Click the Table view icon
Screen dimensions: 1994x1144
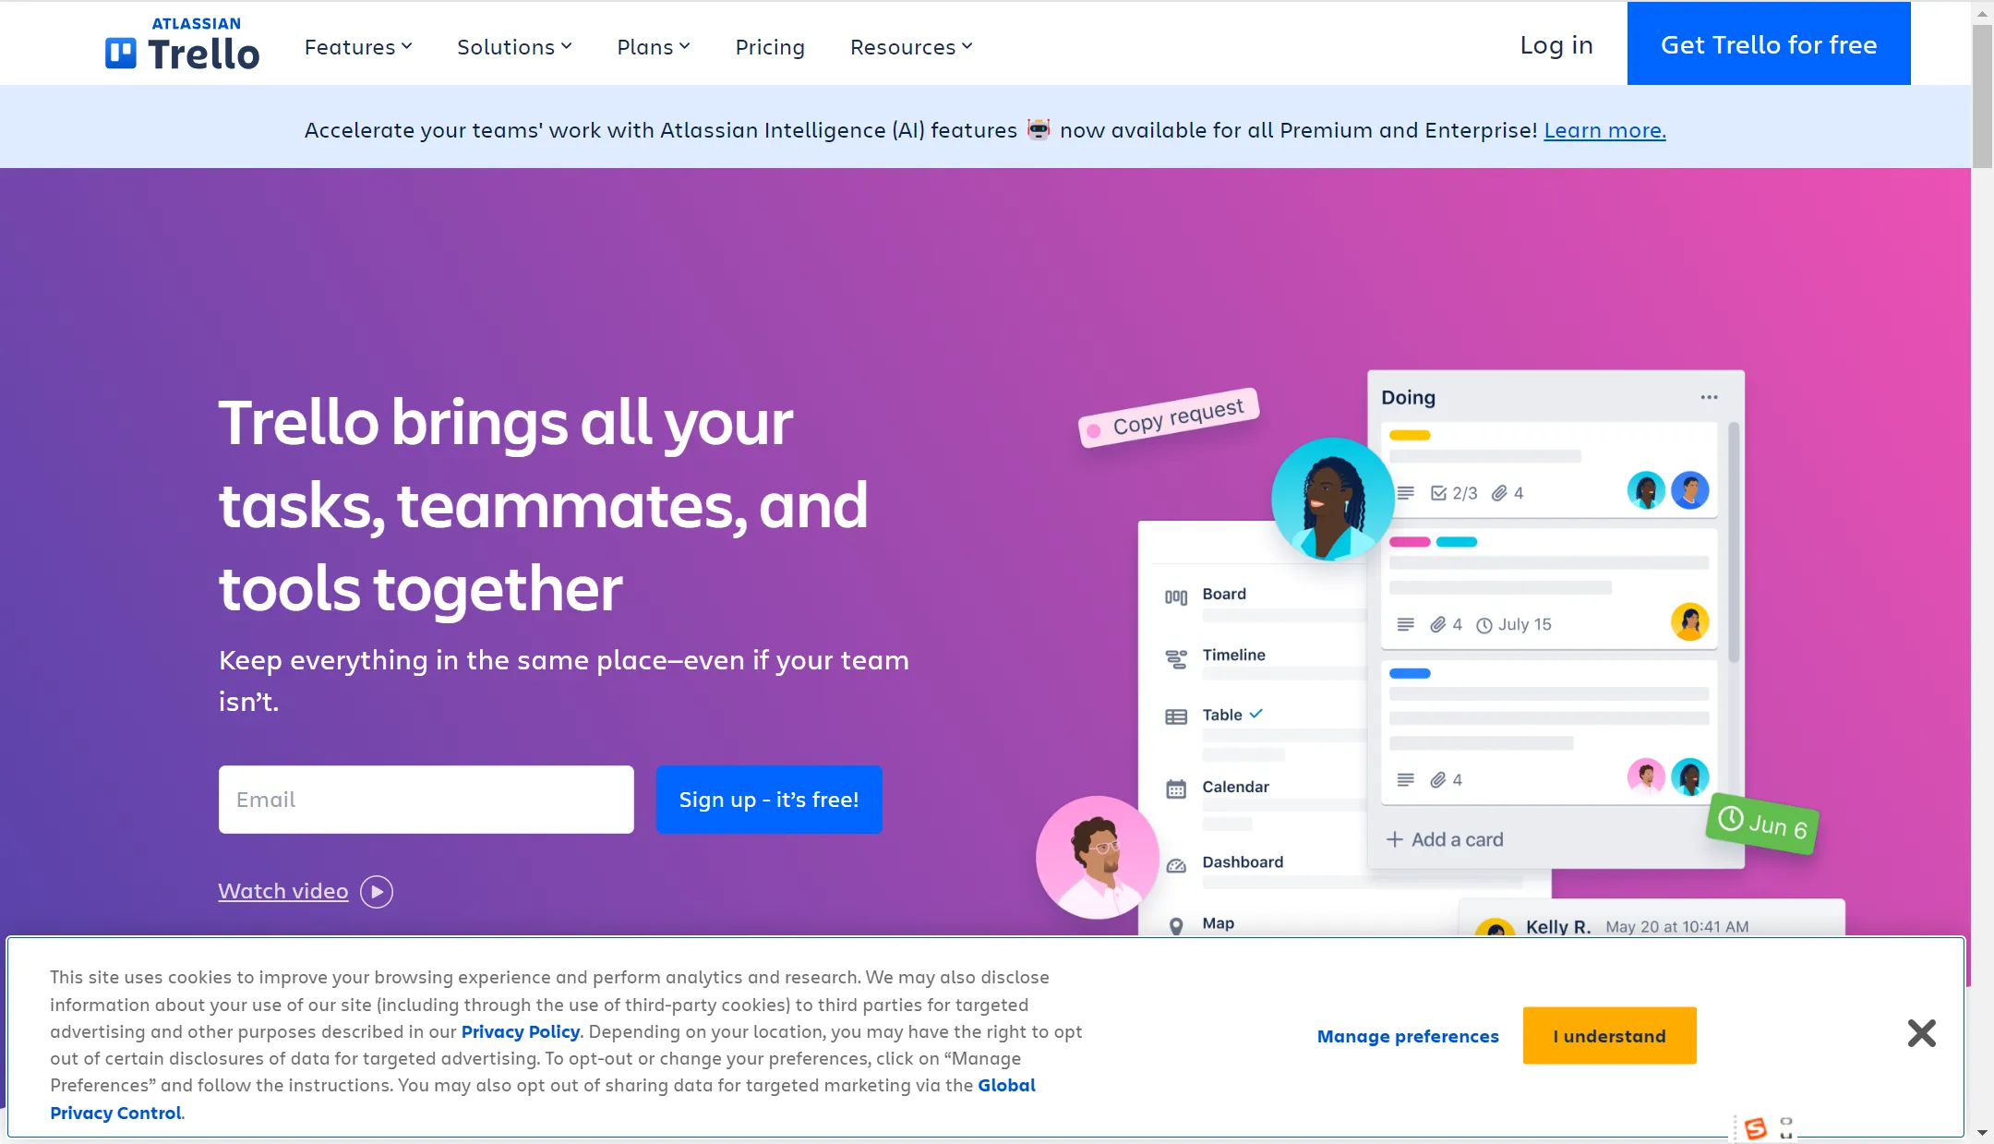1175,714
